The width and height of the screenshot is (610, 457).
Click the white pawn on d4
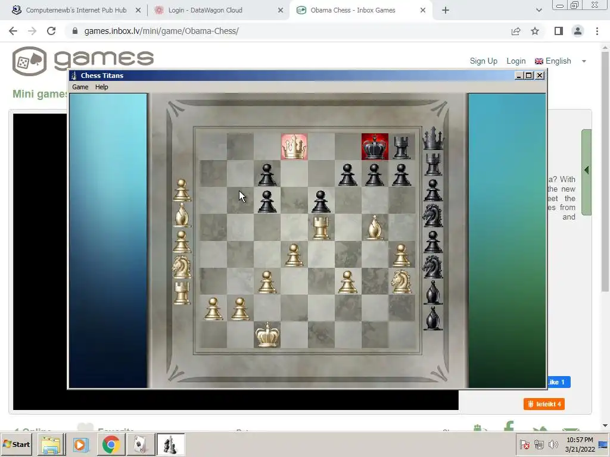(x=294, y=255)
